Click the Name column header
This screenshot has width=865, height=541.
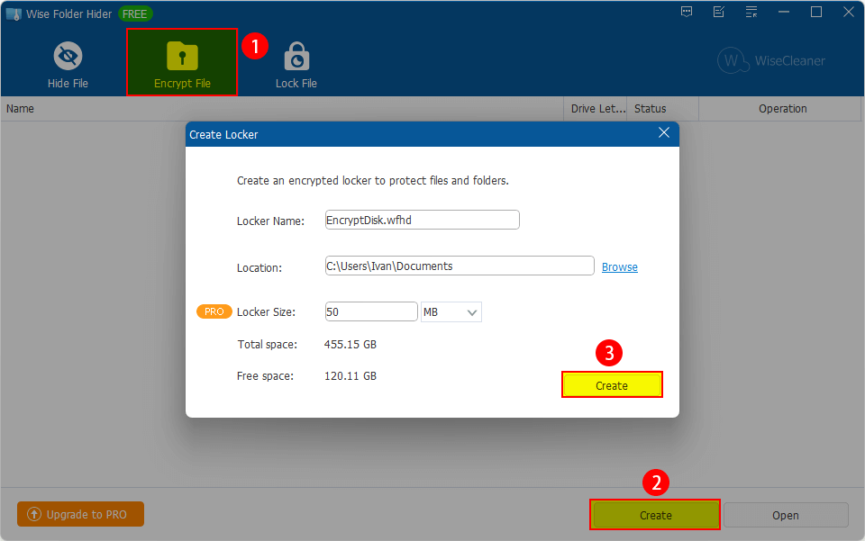(x=282, y=109)
